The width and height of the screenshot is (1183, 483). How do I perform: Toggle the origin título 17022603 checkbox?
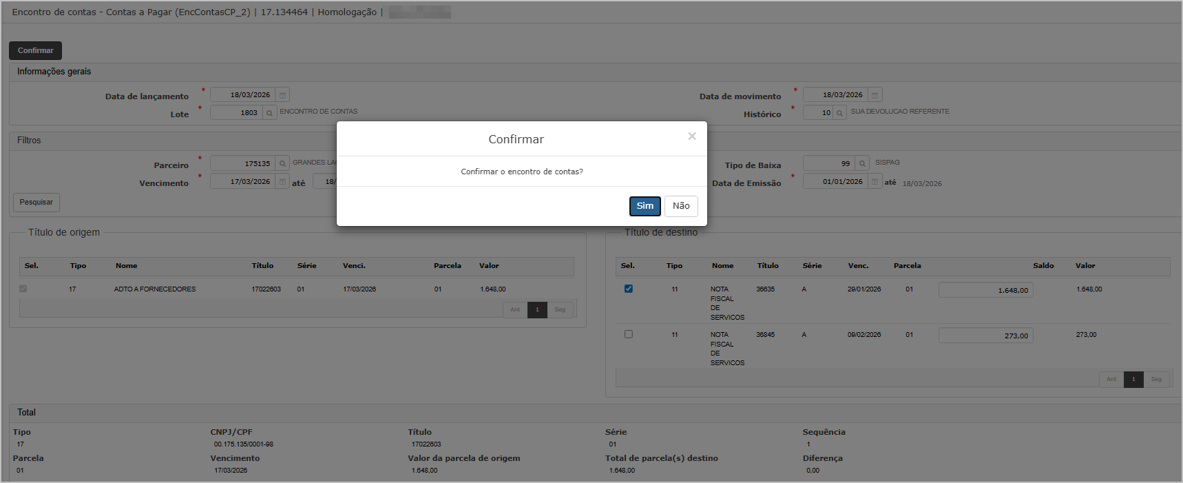pyautogui.click(x=23, y=289)
